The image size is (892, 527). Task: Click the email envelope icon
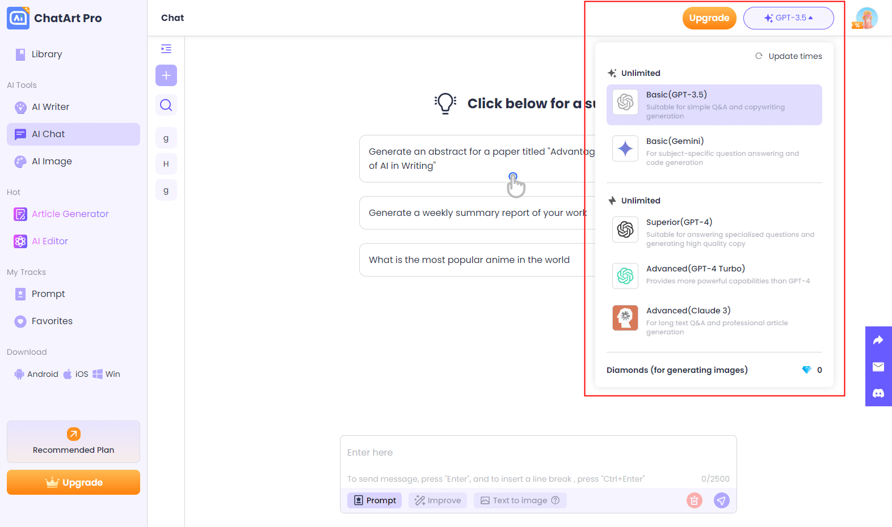(x=878, y=367)
